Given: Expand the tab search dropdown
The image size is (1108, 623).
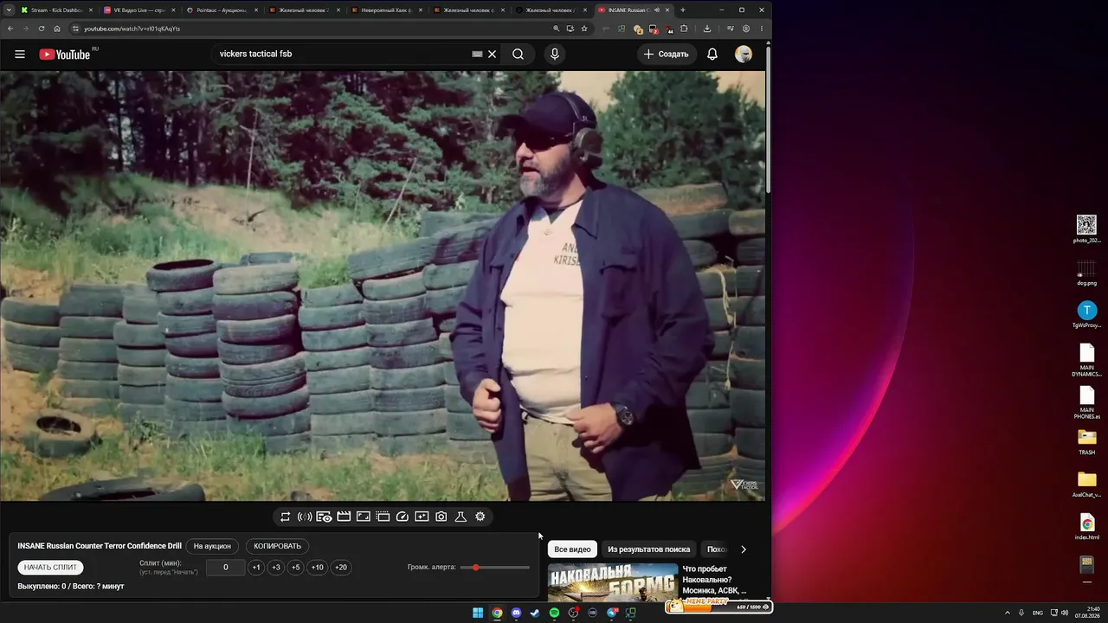Looking at the screenshot, I should [8, 10].
